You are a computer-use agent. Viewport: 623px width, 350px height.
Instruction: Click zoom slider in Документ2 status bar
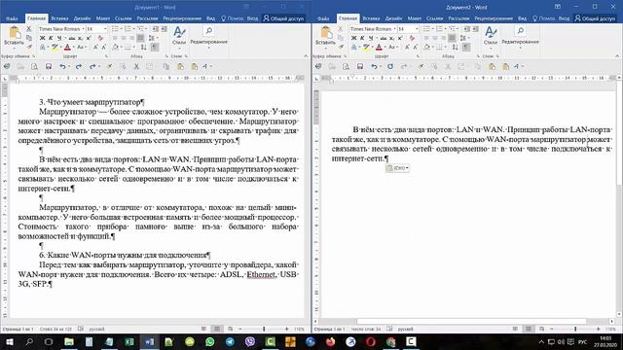point(575,329)
